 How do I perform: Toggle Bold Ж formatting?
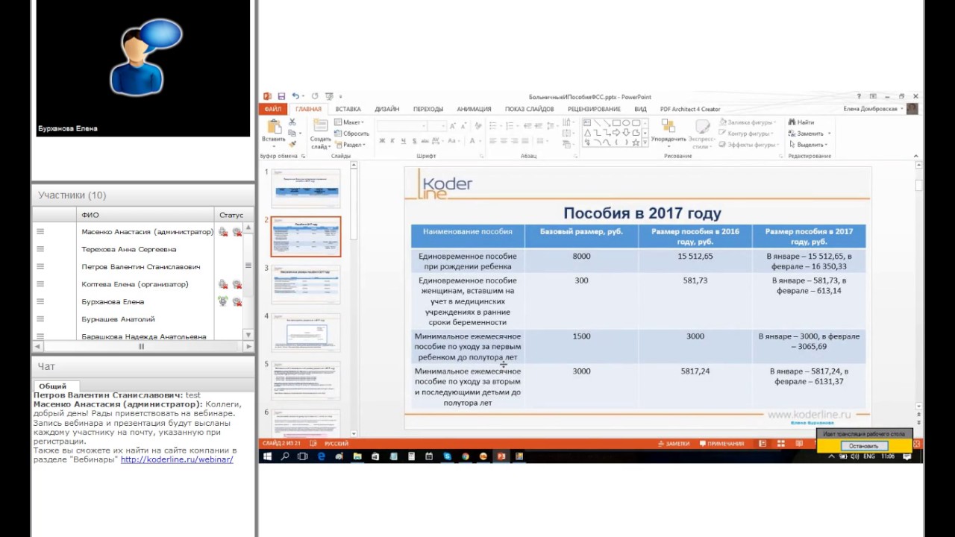[382, 141]
